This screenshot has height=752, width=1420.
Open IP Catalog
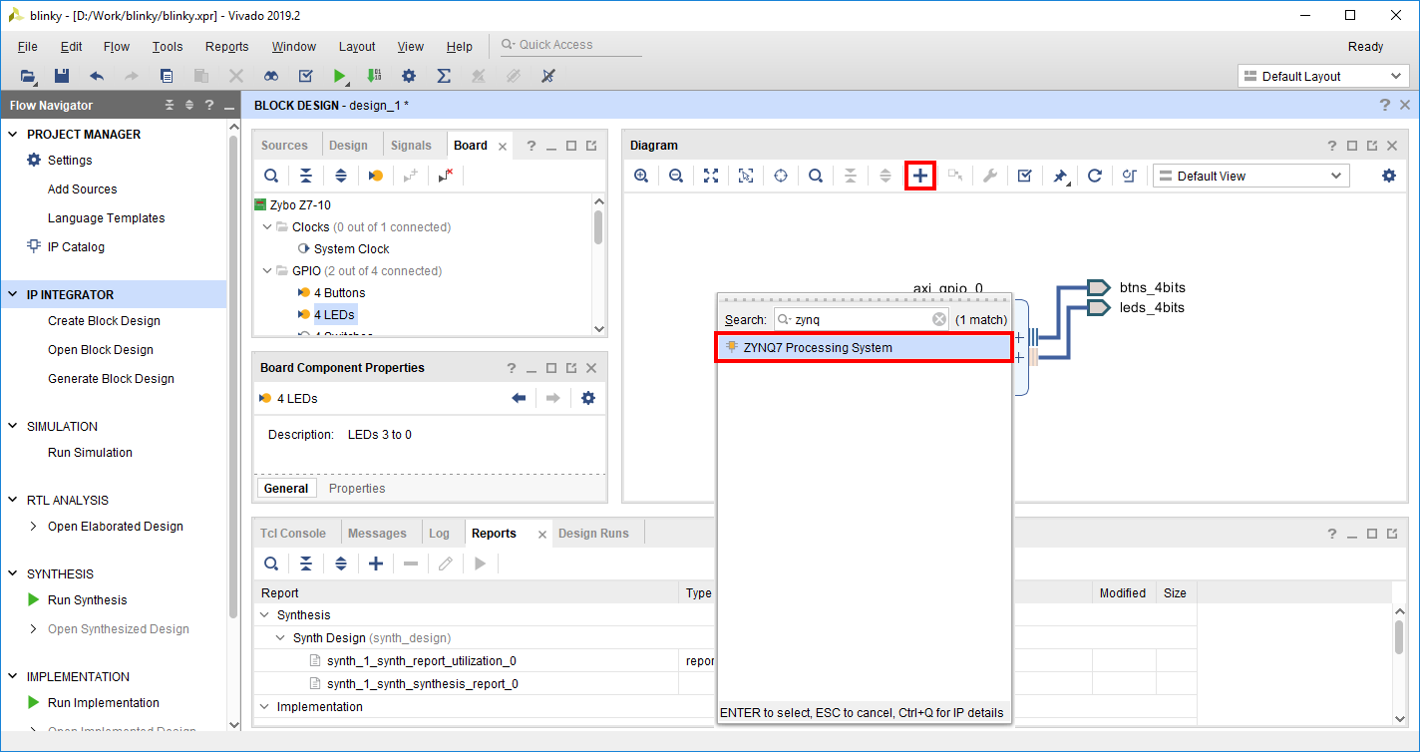click(x=76, y=247)
